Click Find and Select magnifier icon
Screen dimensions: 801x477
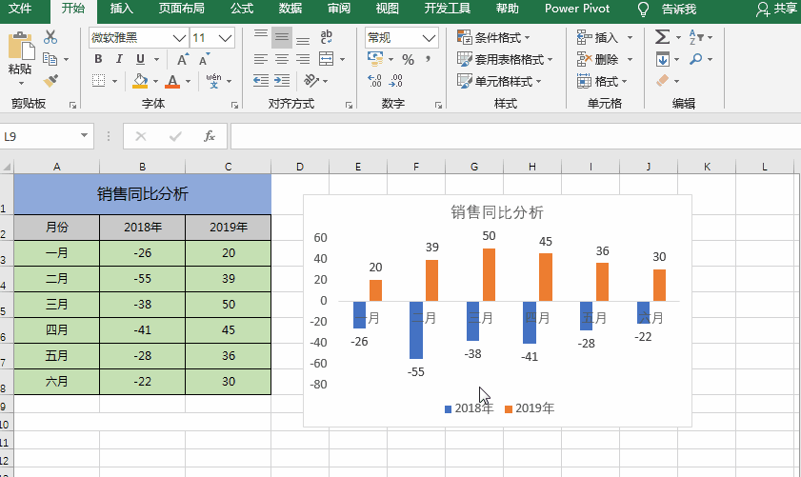[696, 59]
